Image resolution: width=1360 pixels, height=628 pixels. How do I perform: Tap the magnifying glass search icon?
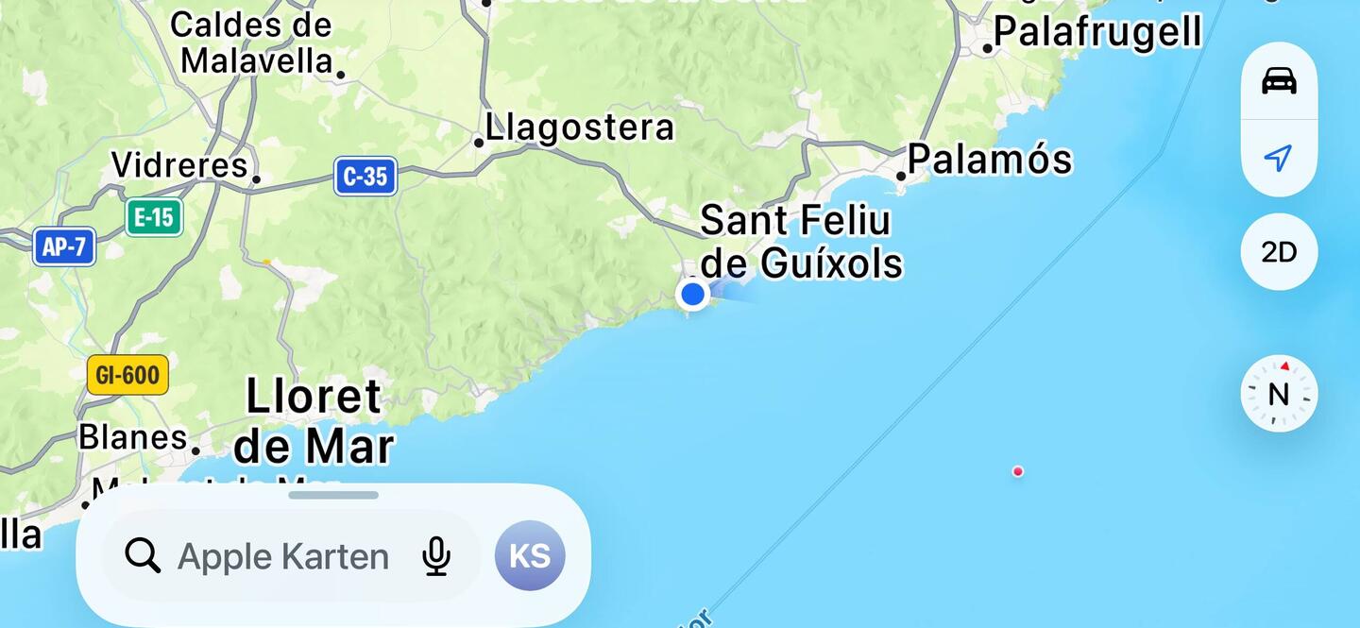[x=143, y=556]
